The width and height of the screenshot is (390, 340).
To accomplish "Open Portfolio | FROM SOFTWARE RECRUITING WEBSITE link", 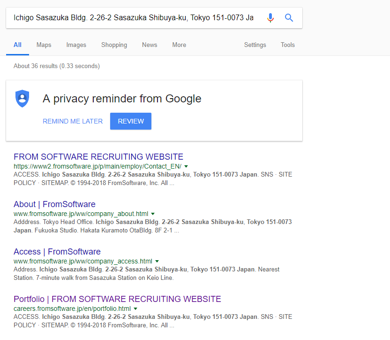I will [117, 299].
